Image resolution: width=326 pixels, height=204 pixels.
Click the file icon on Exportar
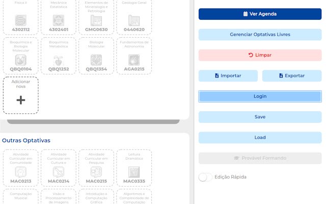(x=281, y=75)
